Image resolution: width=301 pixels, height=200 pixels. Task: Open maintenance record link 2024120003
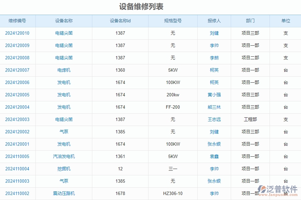(18, 119)
